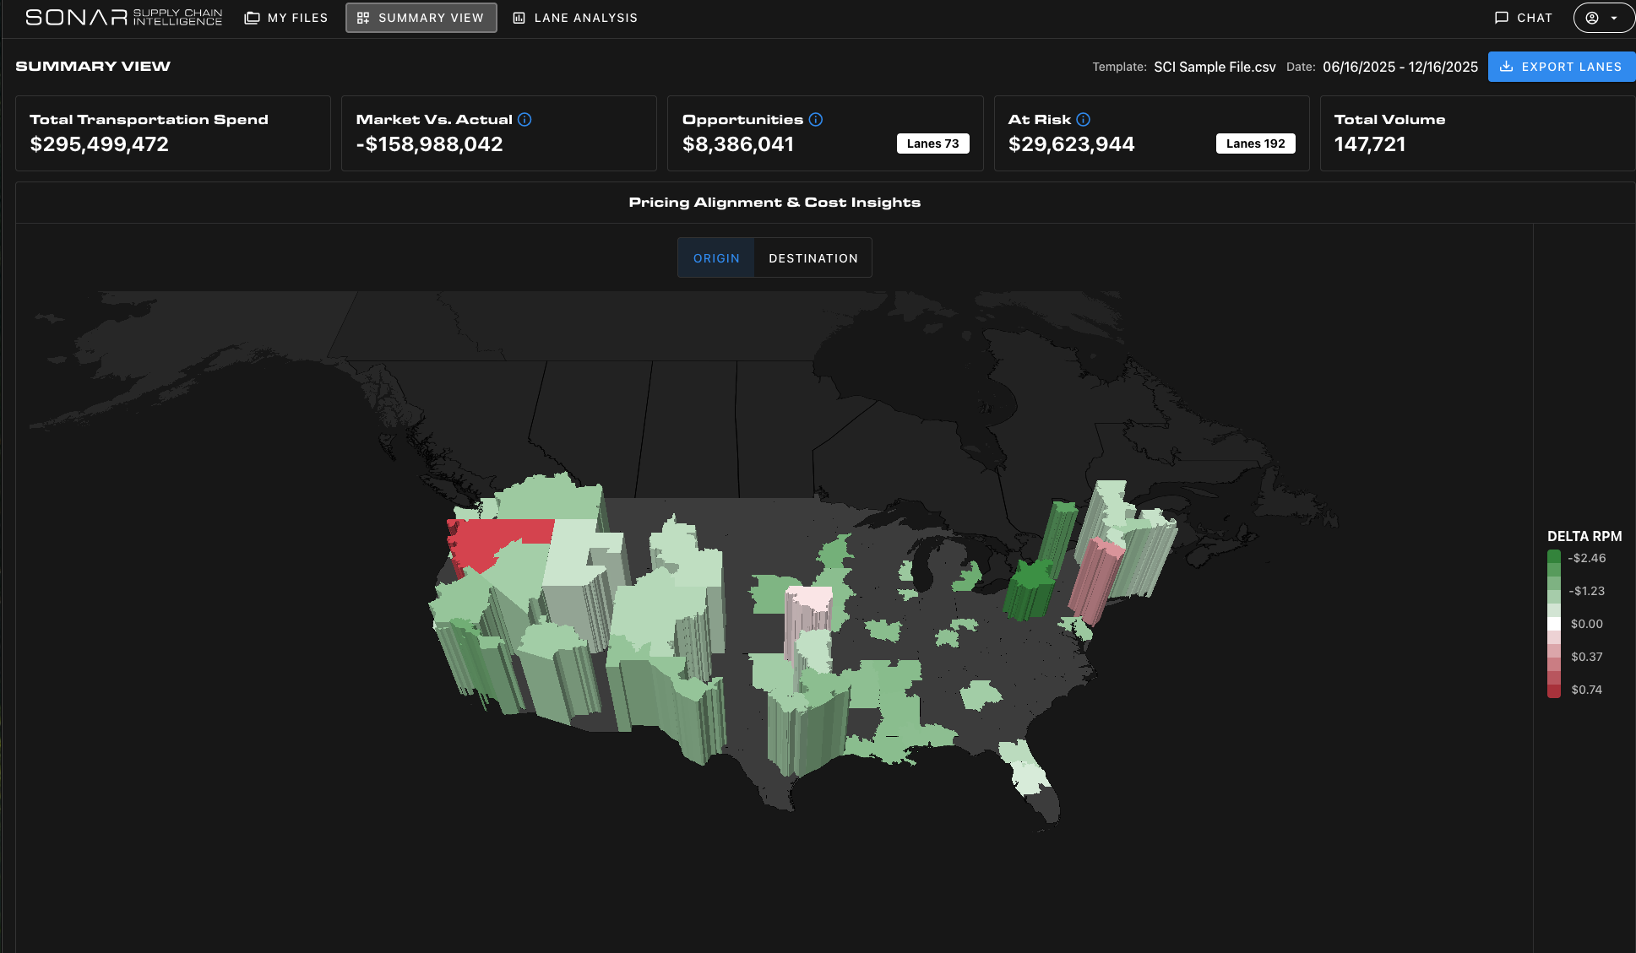Click the Lanes 192 badge
1636x953 pixels.
(1255, 143)
